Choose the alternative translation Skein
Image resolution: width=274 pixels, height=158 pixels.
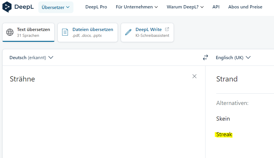tap(223, 119)
